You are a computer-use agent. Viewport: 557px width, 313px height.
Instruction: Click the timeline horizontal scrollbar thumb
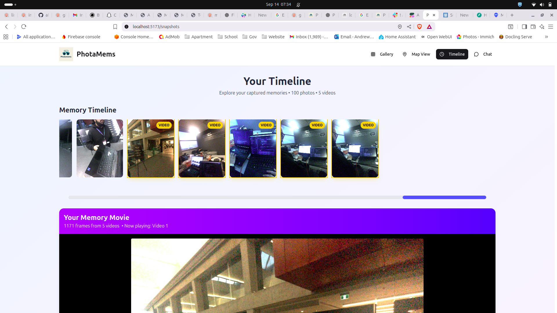444,197
